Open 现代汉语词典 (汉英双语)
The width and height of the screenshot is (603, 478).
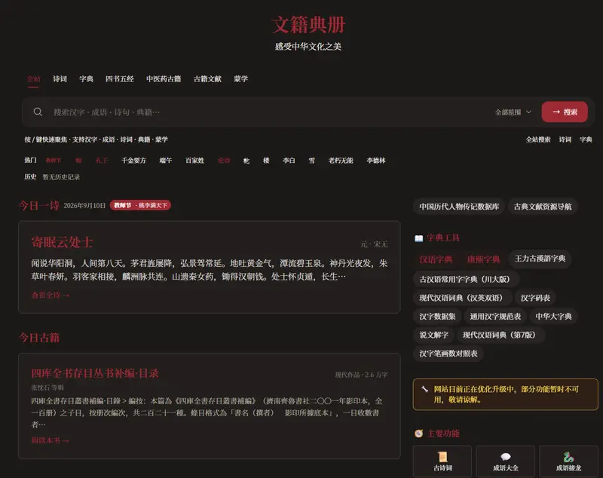coord(463,298)
